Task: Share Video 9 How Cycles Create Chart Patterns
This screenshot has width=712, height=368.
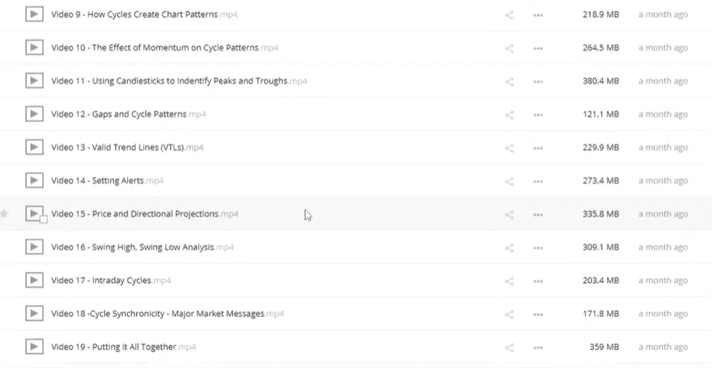Action: click(509, 15)
